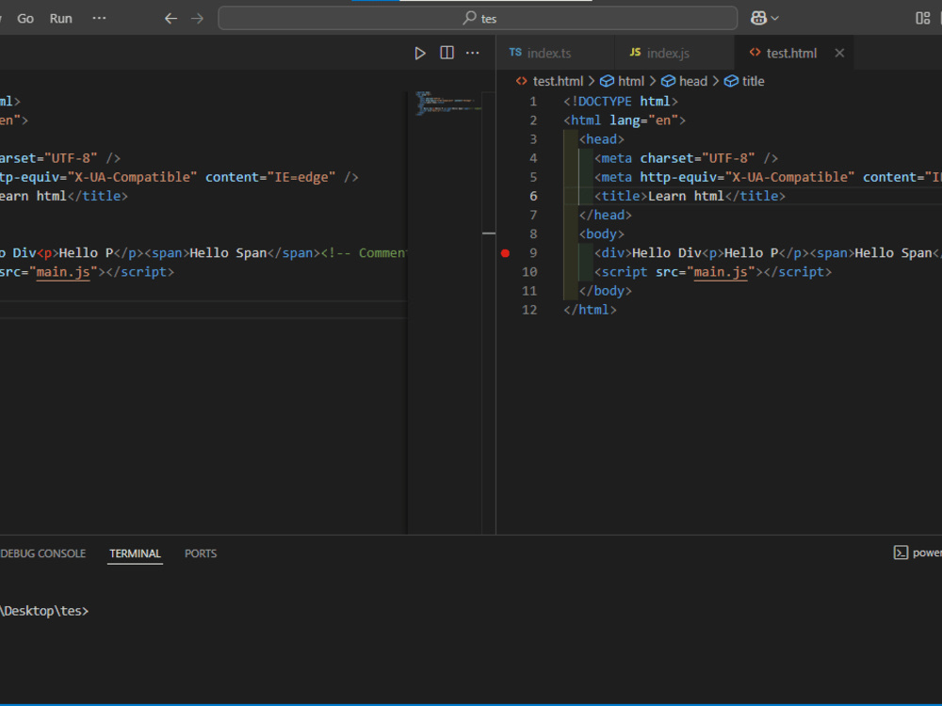The width and height of the screenshot is (942, 706).
Task: Click the main.js link in right editor
Action: [x=721, y=272]
